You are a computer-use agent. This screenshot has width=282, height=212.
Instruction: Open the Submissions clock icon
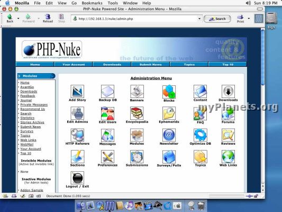click(137, 156)
